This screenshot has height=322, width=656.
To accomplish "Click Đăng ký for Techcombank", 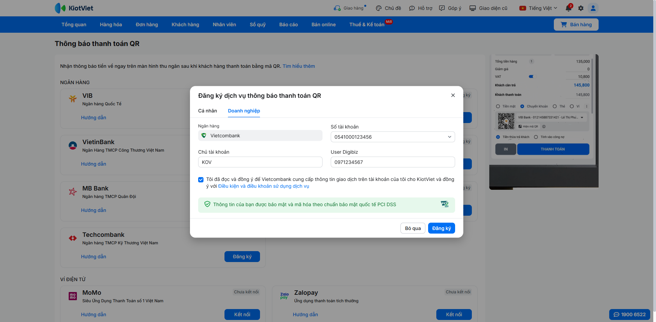I will [x=242, y=257].
